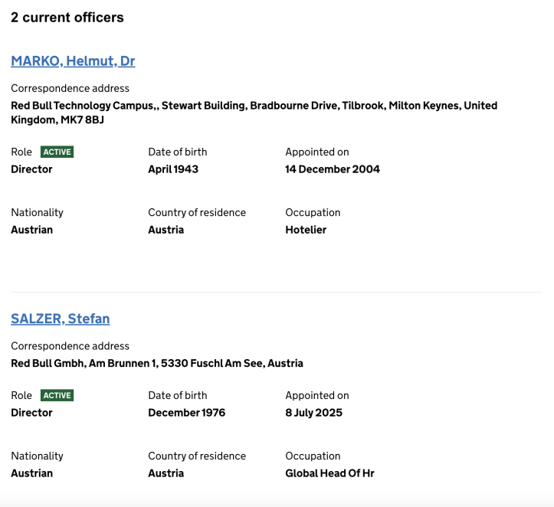Image resolution: width=554 pixels, height=507 pixels.
Task: Click the ACTIVE badge for Stefan Salzer
Action: (57, 395)
